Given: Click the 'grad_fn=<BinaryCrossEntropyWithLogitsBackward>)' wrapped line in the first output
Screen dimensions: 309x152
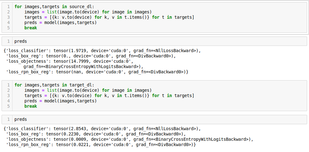Looking at the screenshot, I should (x=83, y=66).
